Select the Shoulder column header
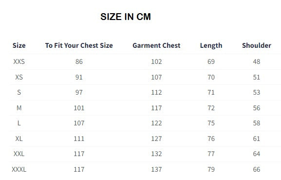The image size is (281, 180). [257, 45]
